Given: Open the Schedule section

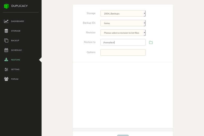Looking at the screenshot, I should click(16, 50).
